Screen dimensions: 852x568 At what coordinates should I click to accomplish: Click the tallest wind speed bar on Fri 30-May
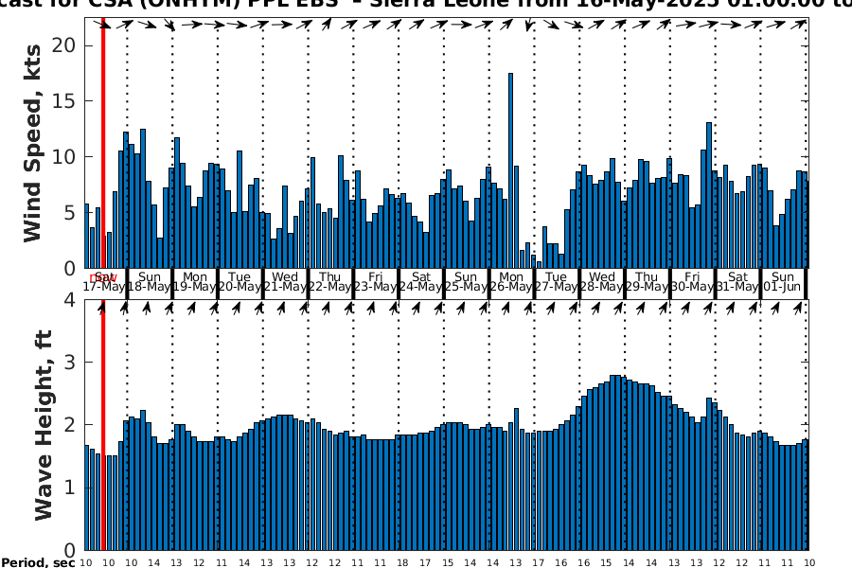click(709, 195)
